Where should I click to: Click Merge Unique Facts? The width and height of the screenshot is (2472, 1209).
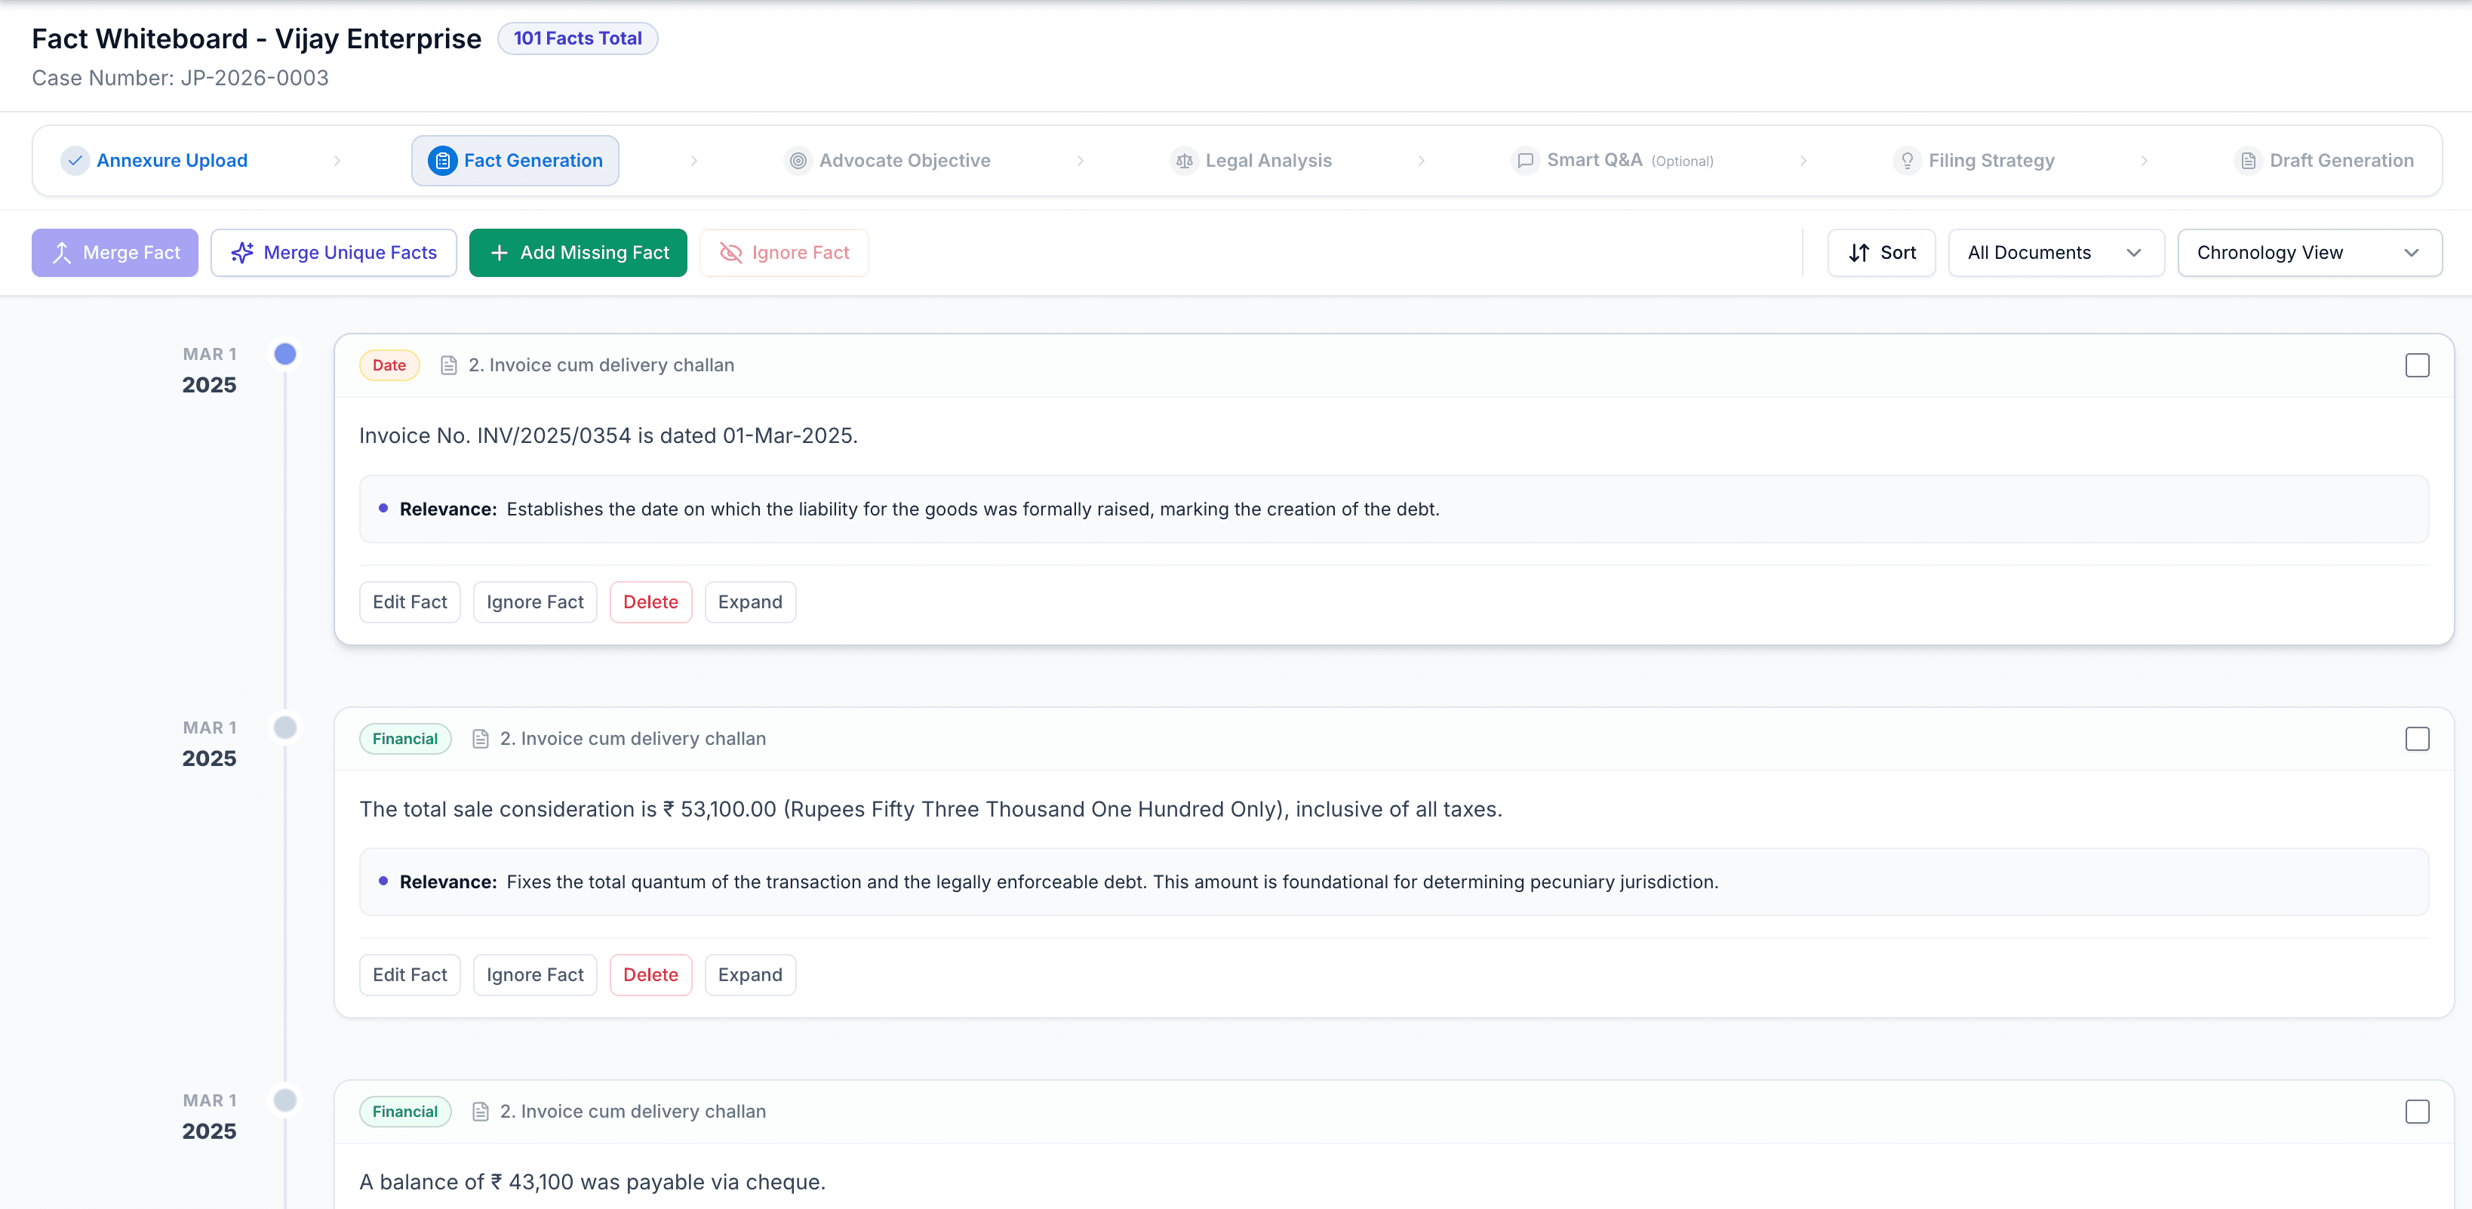(334, 252)
